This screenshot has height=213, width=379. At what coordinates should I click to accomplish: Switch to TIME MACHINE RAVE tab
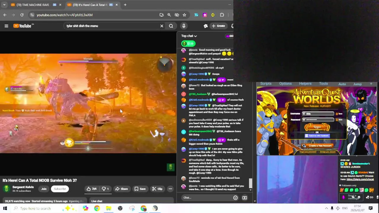click(33, 5)
